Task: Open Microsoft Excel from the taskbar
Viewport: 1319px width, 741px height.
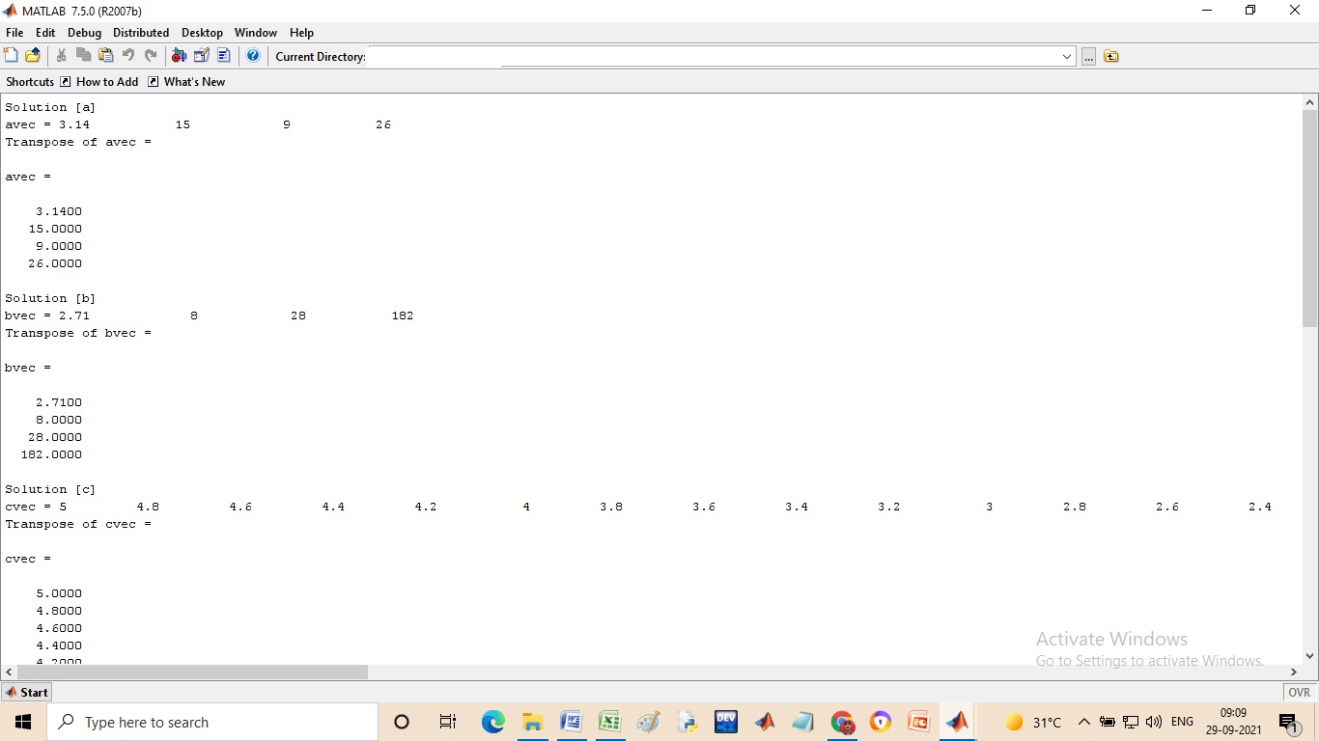Action: pos(609,722)
